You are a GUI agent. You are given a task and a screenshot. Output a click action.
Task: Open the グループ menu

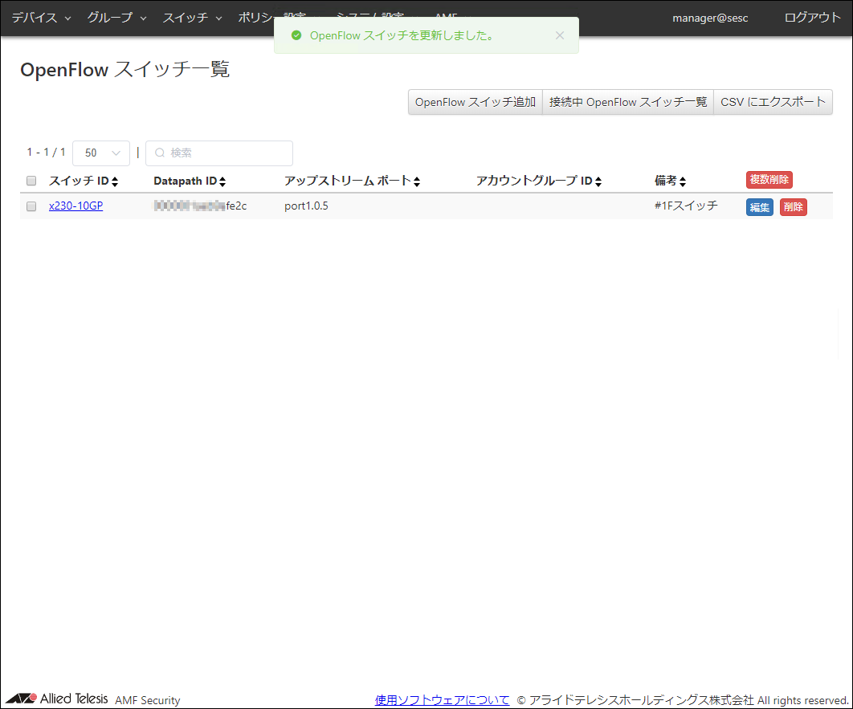(x=116, y=18)
